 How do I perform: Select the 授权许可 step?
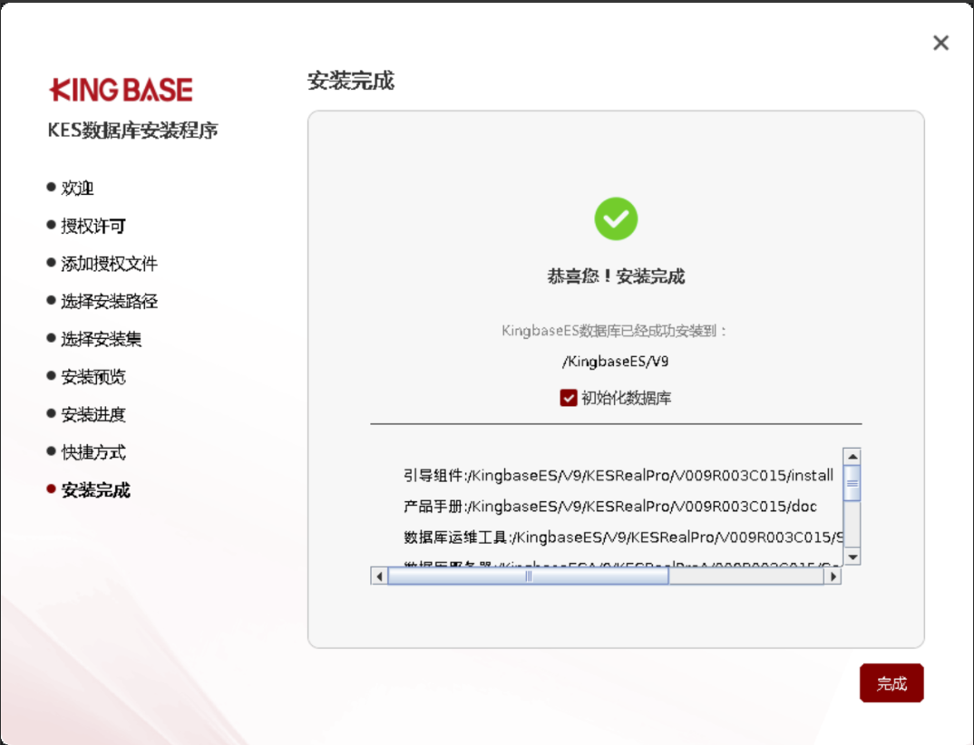click(93, 226)
